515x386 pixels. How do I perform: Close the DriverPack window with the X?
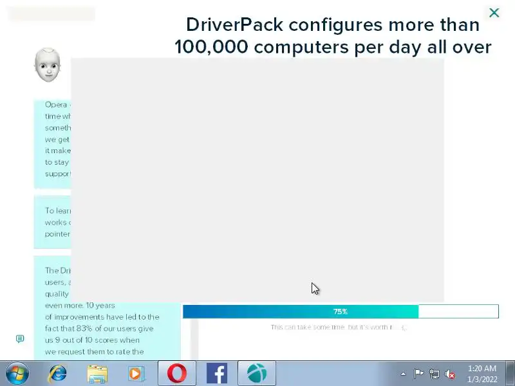494,13
